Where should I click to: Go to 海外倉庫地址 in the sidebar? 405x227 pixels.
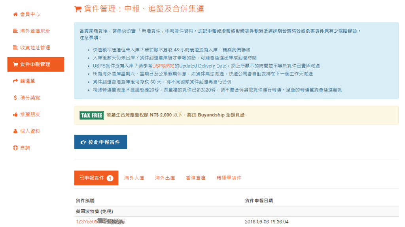point(35,31)
